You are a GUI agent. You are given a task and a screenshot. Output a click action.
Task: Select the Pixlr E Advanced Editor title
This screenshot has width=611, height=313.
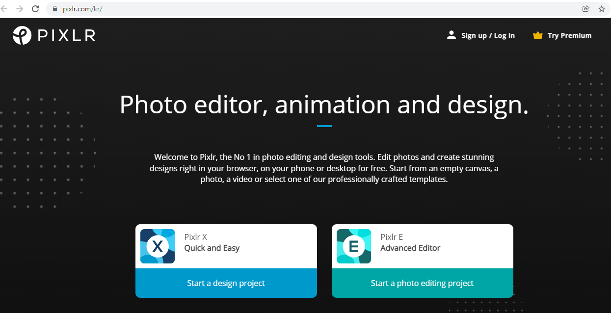[x=410, y=242]
